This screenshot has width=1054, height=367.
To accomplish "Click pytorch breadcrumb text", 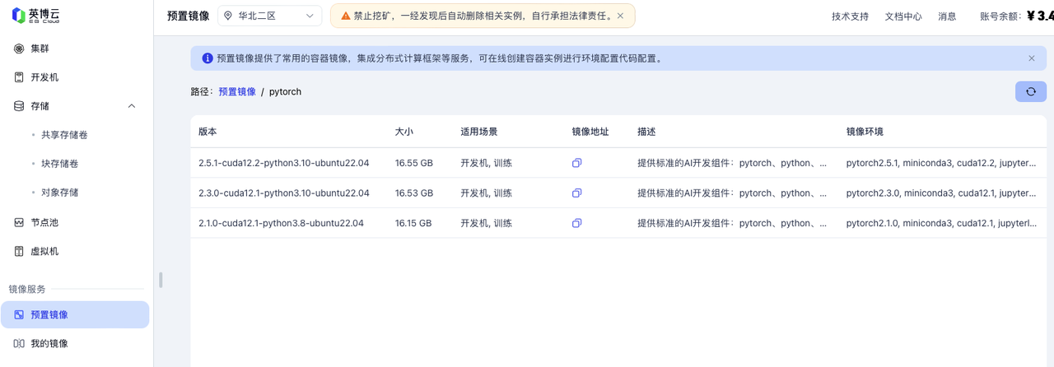I will 286,92.
